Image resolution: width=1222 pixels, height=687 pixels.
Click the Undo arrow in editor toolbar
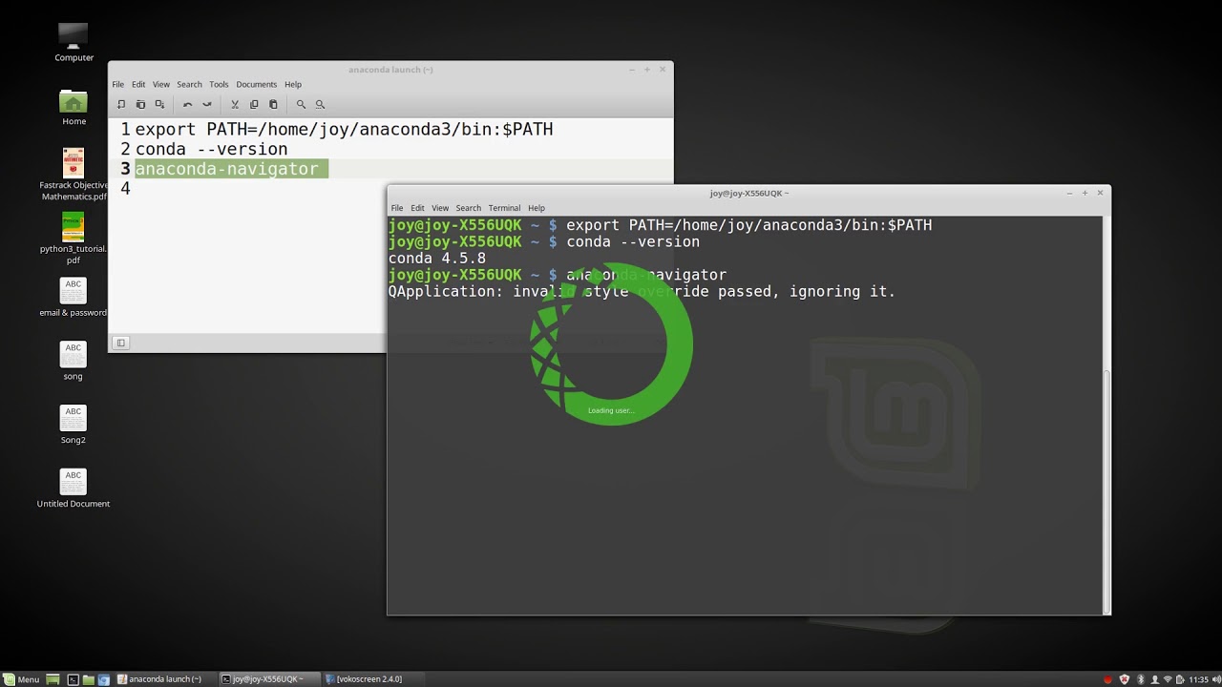coord(187,104)
